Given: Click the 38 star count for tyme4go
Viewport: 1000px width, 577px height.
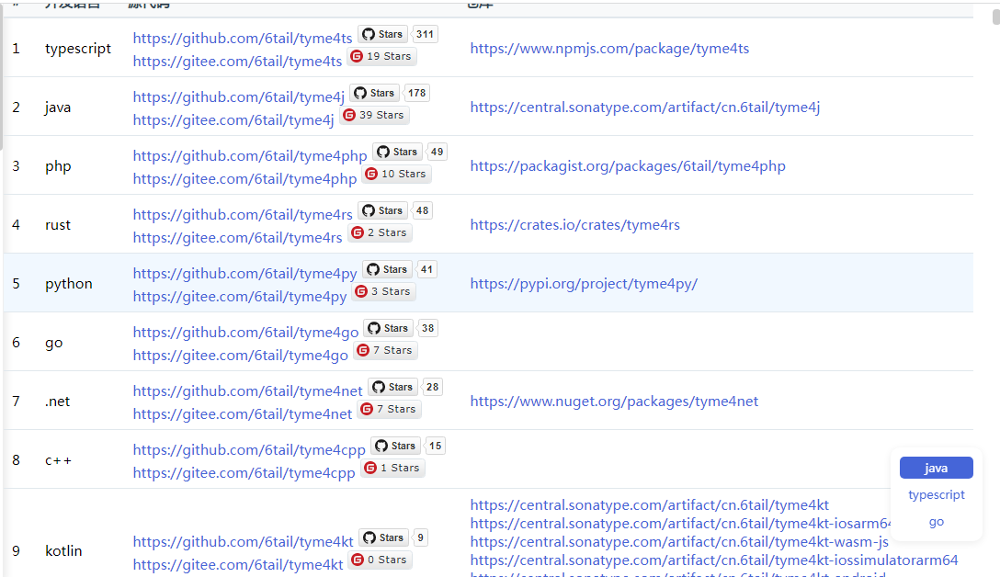Looking at the screenshot, I should 428,328.
